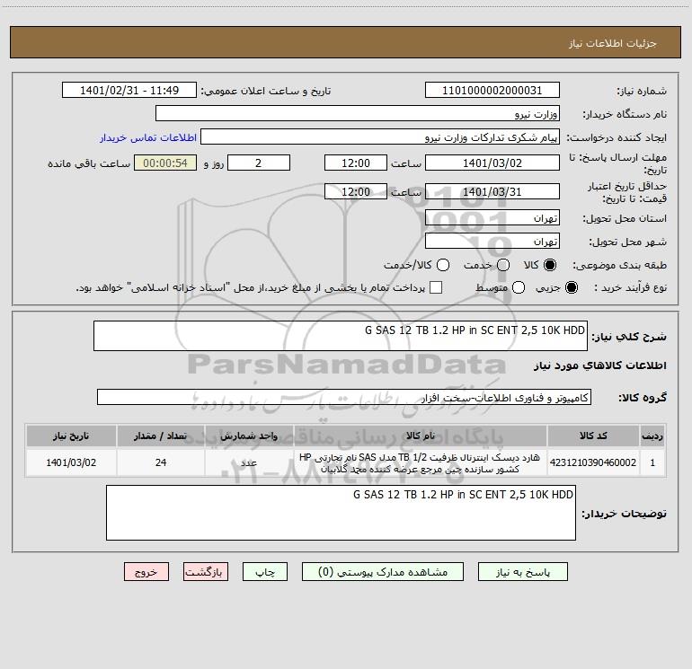Choose the متوسط purchase type radio
The height and width of the screenshot is (669, 692).
pos(519,287)
